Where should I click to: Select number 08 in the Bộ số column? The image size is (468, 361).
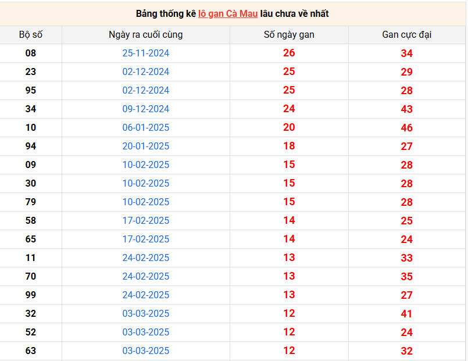(31, 53)
